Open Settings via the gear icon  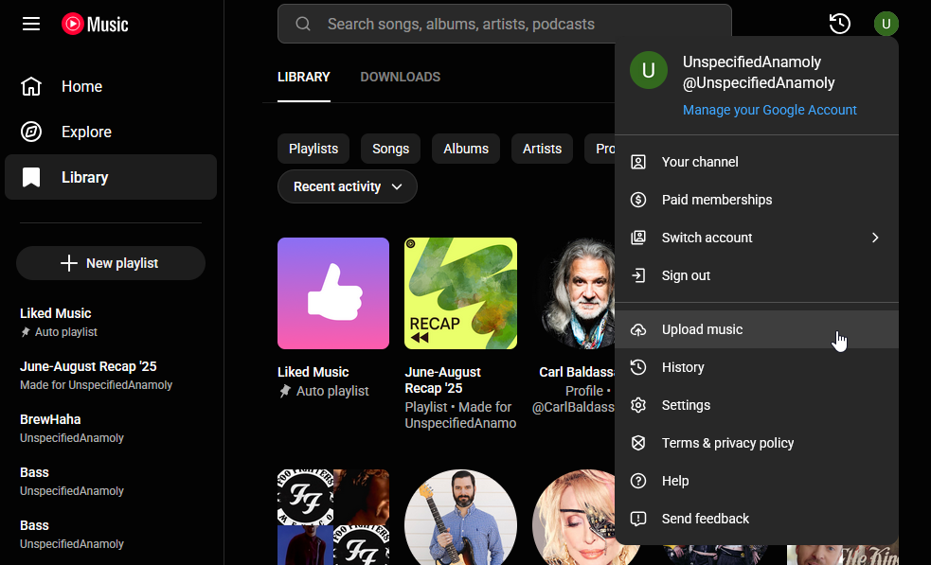[x=637, y=405]
